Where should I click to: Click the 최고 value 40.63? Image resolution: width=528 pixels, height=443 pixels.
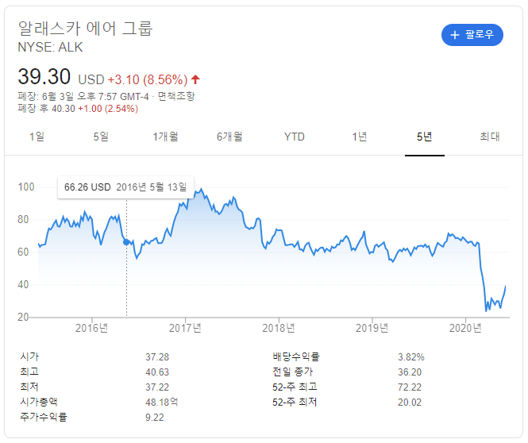tap(157, 372)
